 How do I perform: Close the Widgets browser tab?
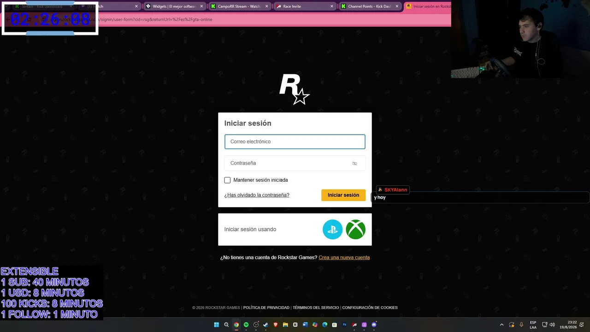click(x=201, y=6)
